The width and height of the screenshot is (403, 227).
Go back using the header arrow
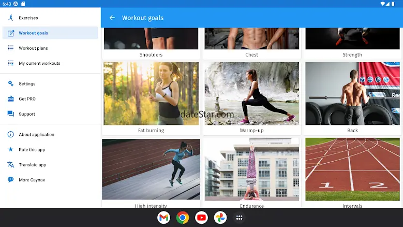(x=112, y=18)
